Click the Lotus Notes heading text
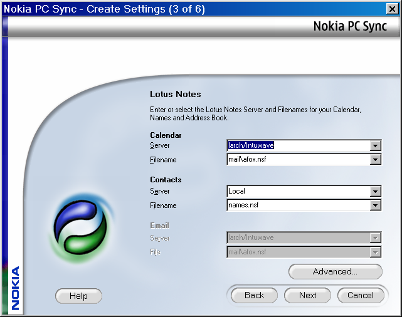 (176, 94)
